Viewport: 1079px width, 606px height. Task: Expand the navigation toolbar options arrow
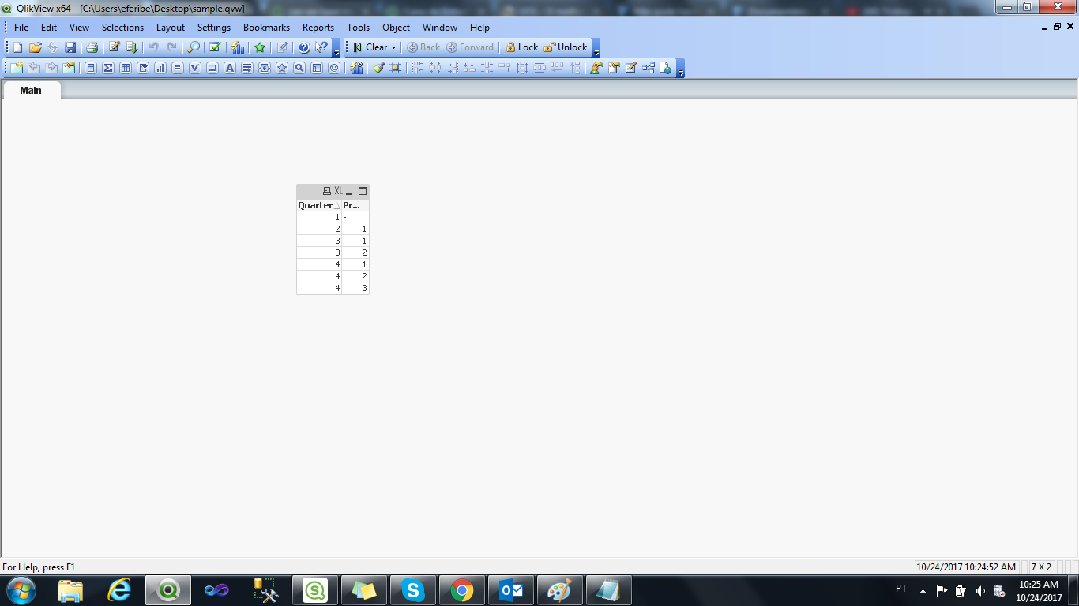pyautogui.click(x=596, y=48)
